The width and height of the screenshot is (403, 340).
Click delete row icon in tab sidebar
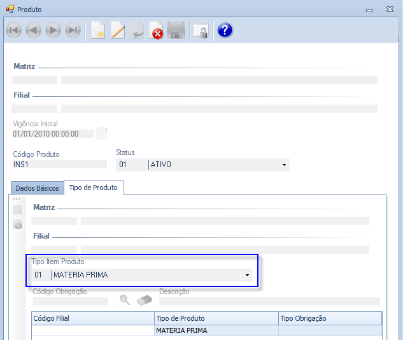click(x=17, y=225)
